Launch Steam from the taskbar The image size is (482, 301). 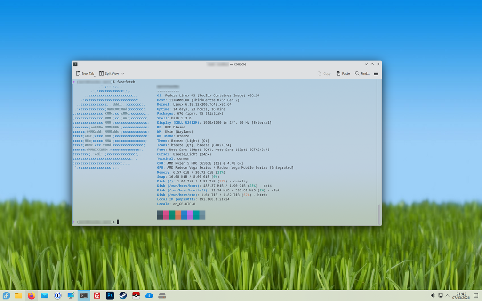click(123, 295)
